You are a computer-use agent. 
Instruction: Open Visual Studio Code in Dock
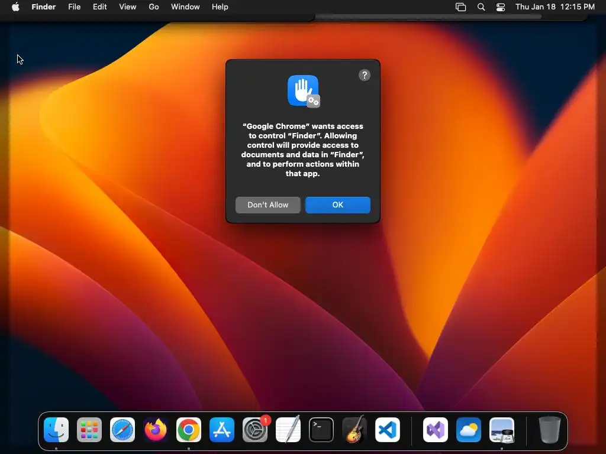[387, 429]
